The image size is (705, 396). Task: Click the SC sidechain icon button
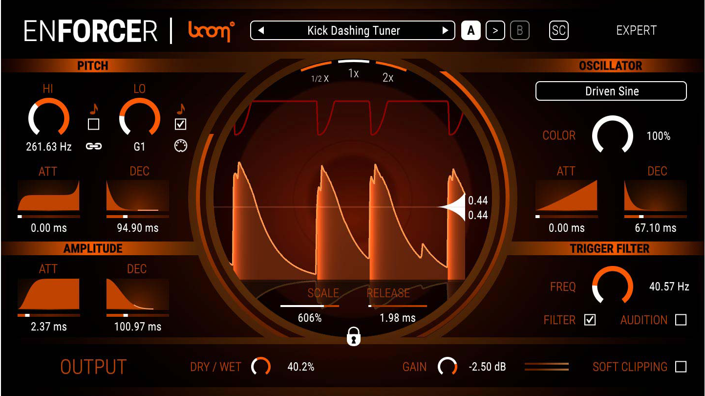pyautogui.click(x=558, y=31)
